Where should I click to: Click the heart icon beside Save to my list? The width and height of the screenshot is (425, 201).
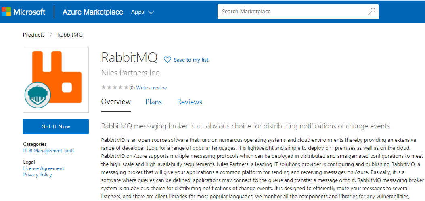(x=167, y=60)
